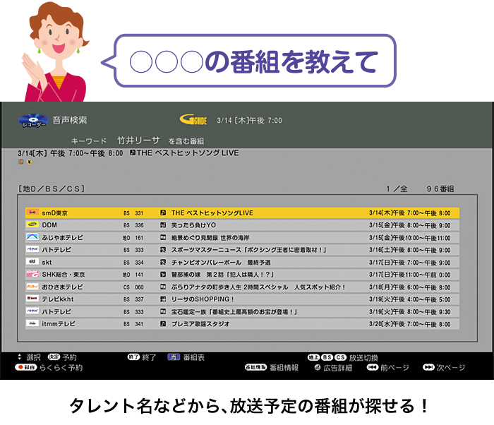Click genre icon beside 絶景めぐり見聞録

163,237
